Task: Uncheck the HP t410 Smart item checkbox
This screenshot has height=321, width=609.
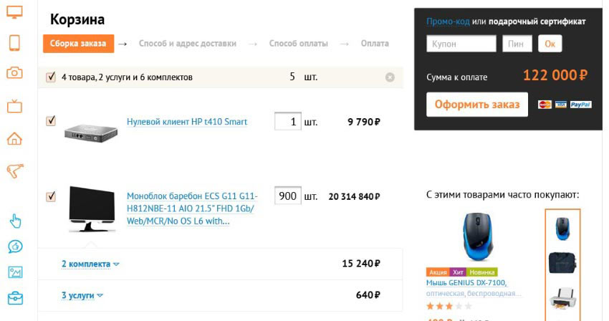Action: 51,121
